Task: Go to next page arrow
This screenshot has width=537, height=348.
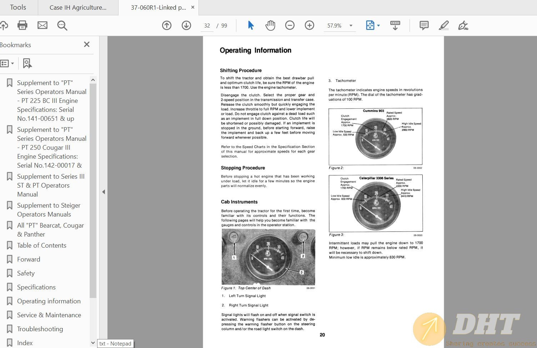Action: click(186, 25)
